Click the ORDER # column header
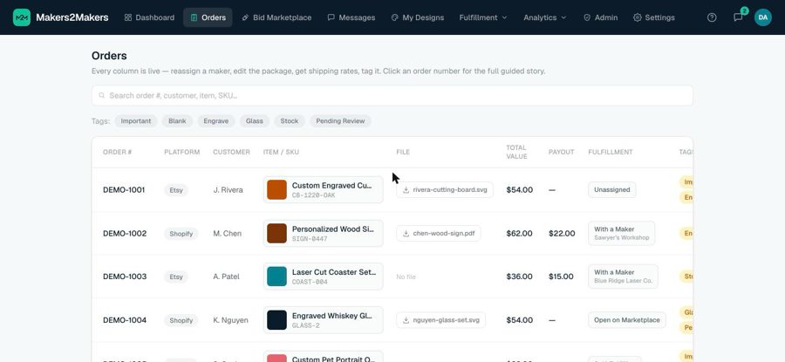The height and width of the screenshot is (362, 785). 117,152
